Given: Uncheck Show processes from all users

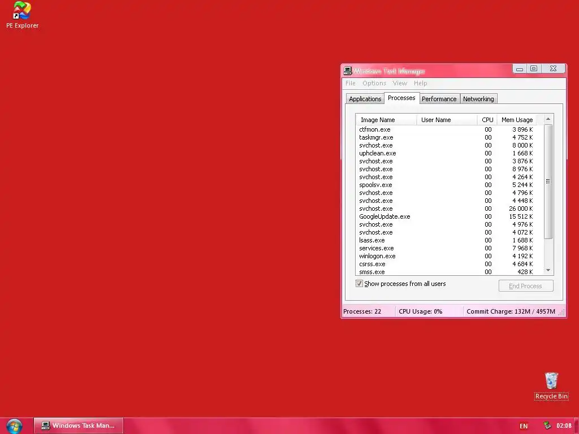Looking at the screenshot, I should point(359,284).
